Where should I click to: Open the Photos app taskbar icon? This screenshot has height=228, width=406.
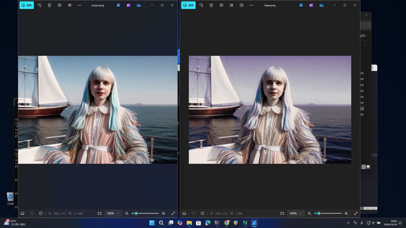(x=254, y=223)
